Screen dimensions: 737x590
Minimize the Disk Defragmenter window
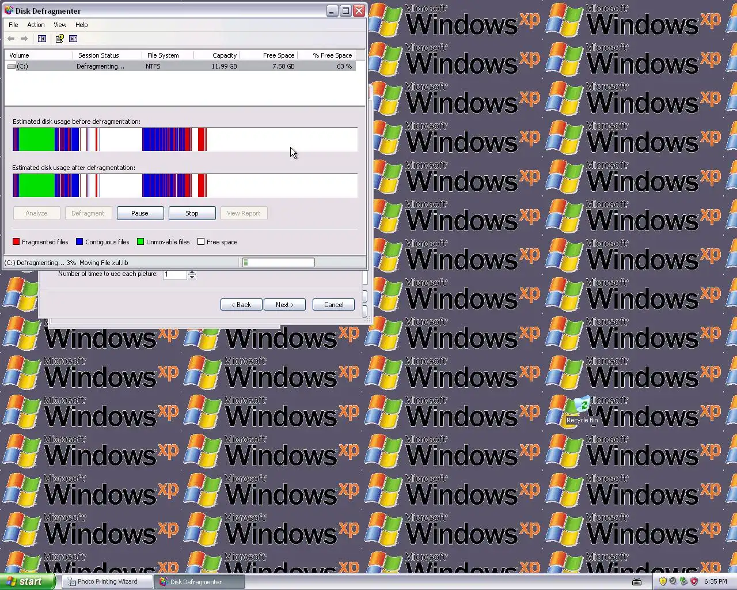(332, 10)
